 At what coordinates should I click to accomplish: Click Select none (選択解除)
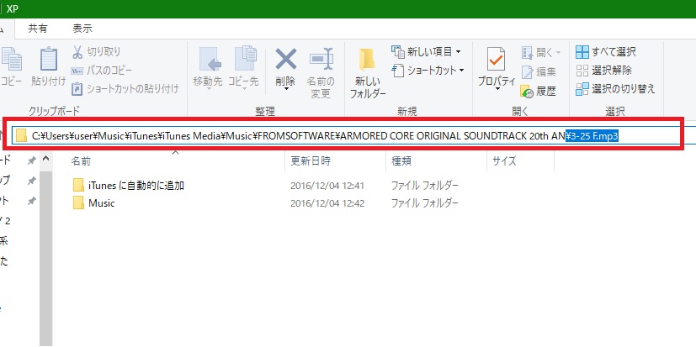click(x=603, y=70)
